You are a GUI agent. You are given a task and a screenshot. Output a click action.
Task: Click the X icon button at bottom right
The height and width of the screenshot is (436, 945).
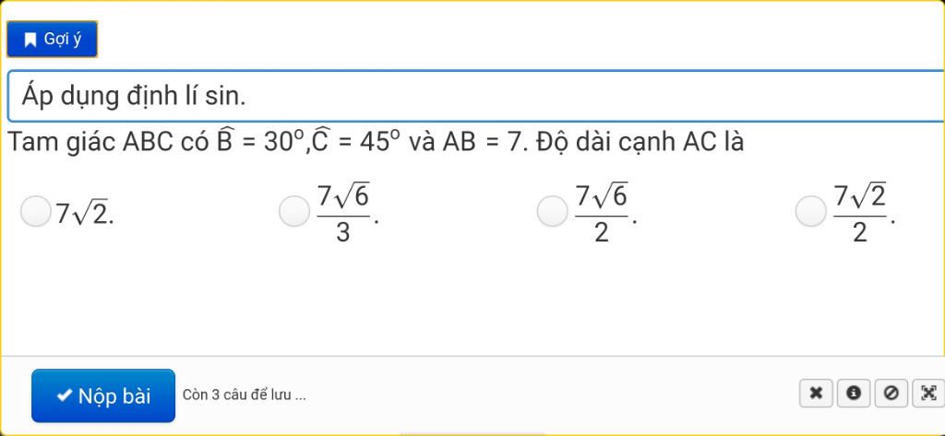pyautogui.click(x=816, y=394)
